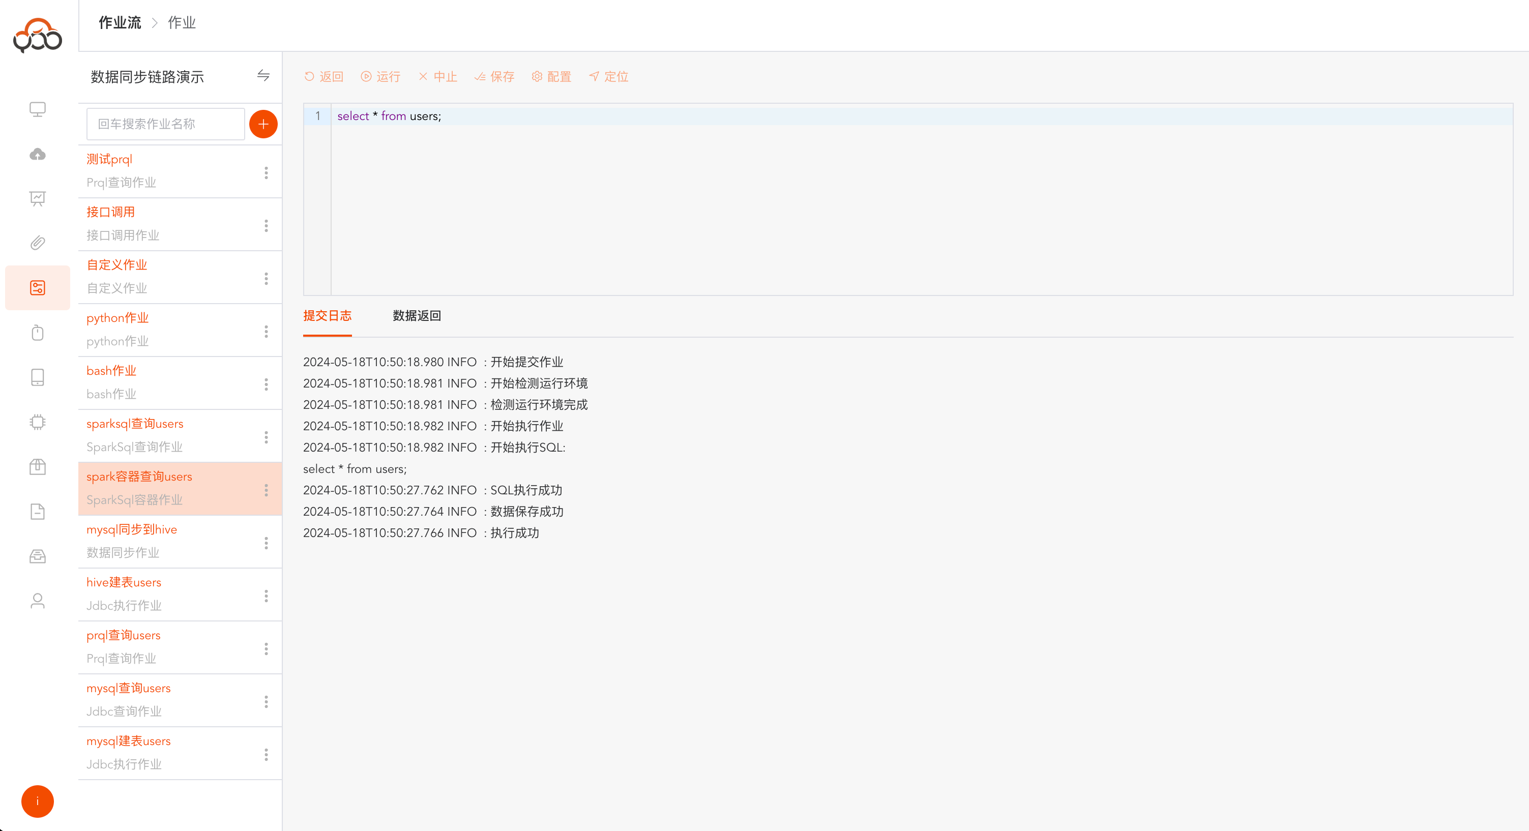This screenshot has height=831, width=1529.
Task: Open the chip/processor sidebar icon
Action: (38, 422)
